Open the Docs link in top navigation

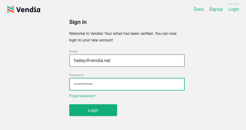(x=198, y=9)
